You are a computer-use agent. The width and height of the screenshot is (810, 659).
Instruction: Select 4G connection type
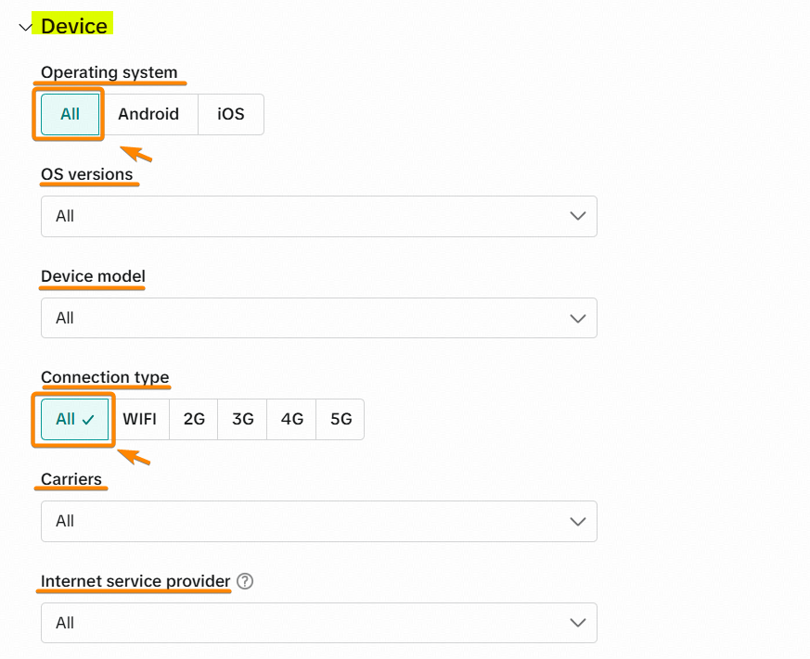(x=292, y=419)
